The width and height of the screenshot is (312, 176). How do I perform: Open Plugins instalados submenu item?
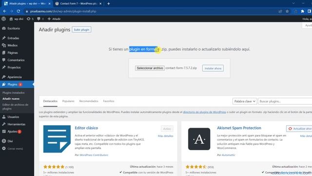[14, 93]
